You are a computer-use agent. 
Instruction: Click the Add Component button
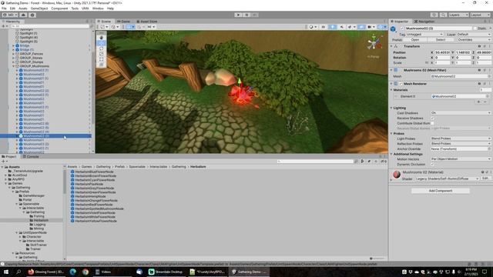coord(441,191)
